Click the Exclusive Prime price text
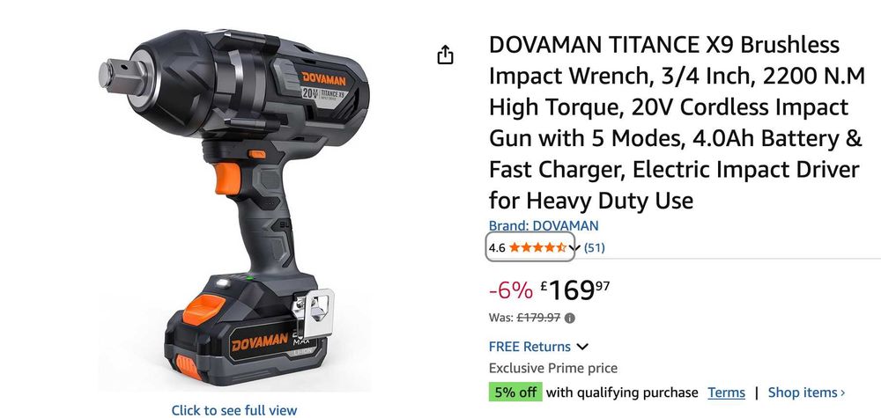881x418 pixels. click(x=553, y=368)
